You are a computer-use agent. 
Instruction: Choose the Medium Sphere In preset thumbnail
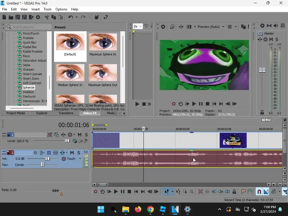[x=70, y=73]
